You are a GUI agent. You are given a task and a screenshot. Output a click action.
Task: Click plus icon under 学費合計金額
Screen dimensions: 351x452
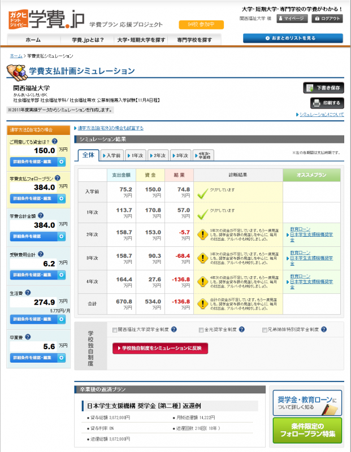(x=62, y=236)
